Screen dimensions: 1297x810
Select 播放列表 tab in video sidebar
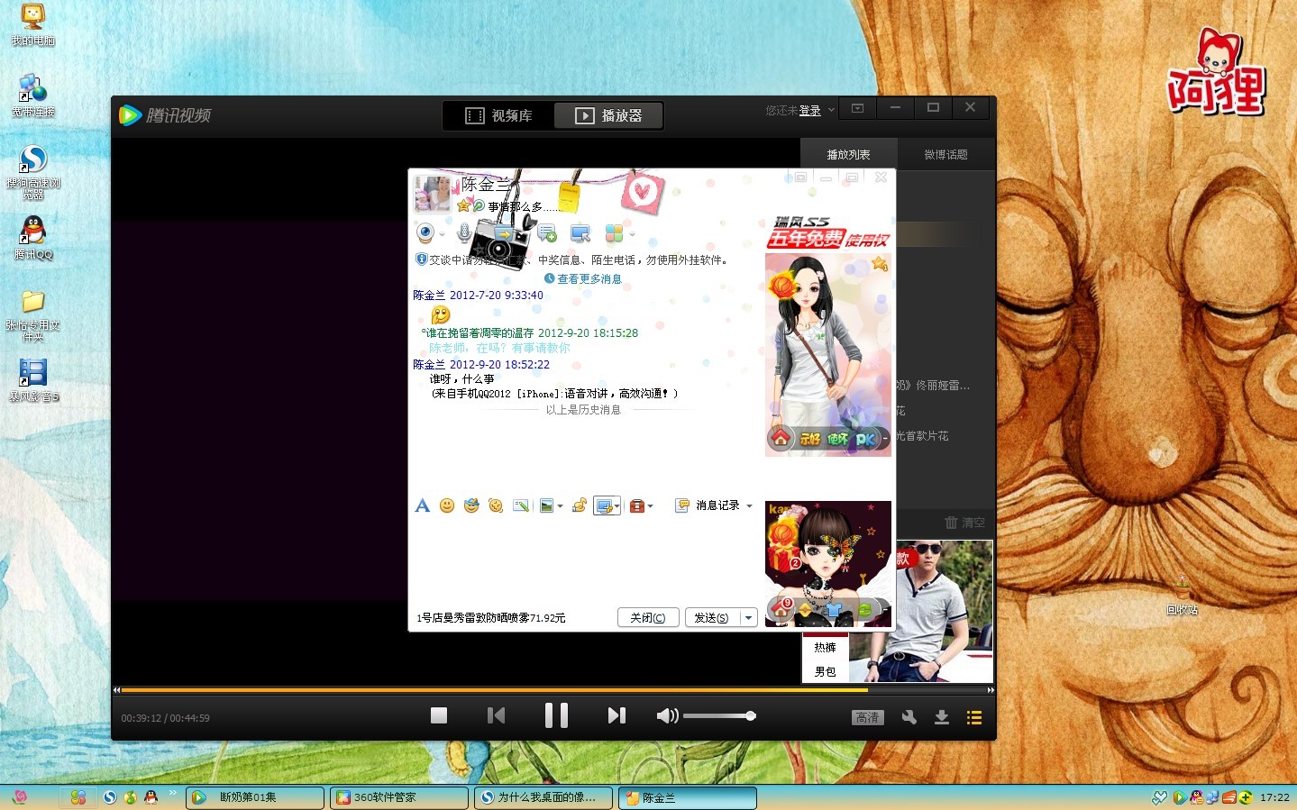click(848, 154)
